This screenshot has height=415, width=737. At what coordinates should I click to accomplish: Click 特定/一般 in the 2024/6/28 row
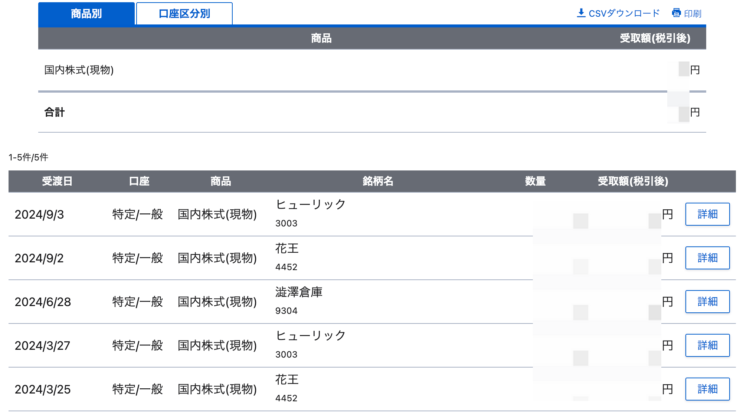[x=138, y=302]
